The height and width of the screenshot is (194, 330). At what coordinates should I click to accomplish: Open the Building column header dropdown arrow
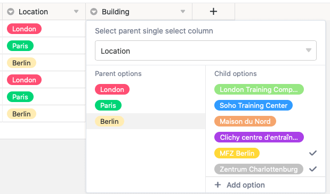(x=183, y=12)
